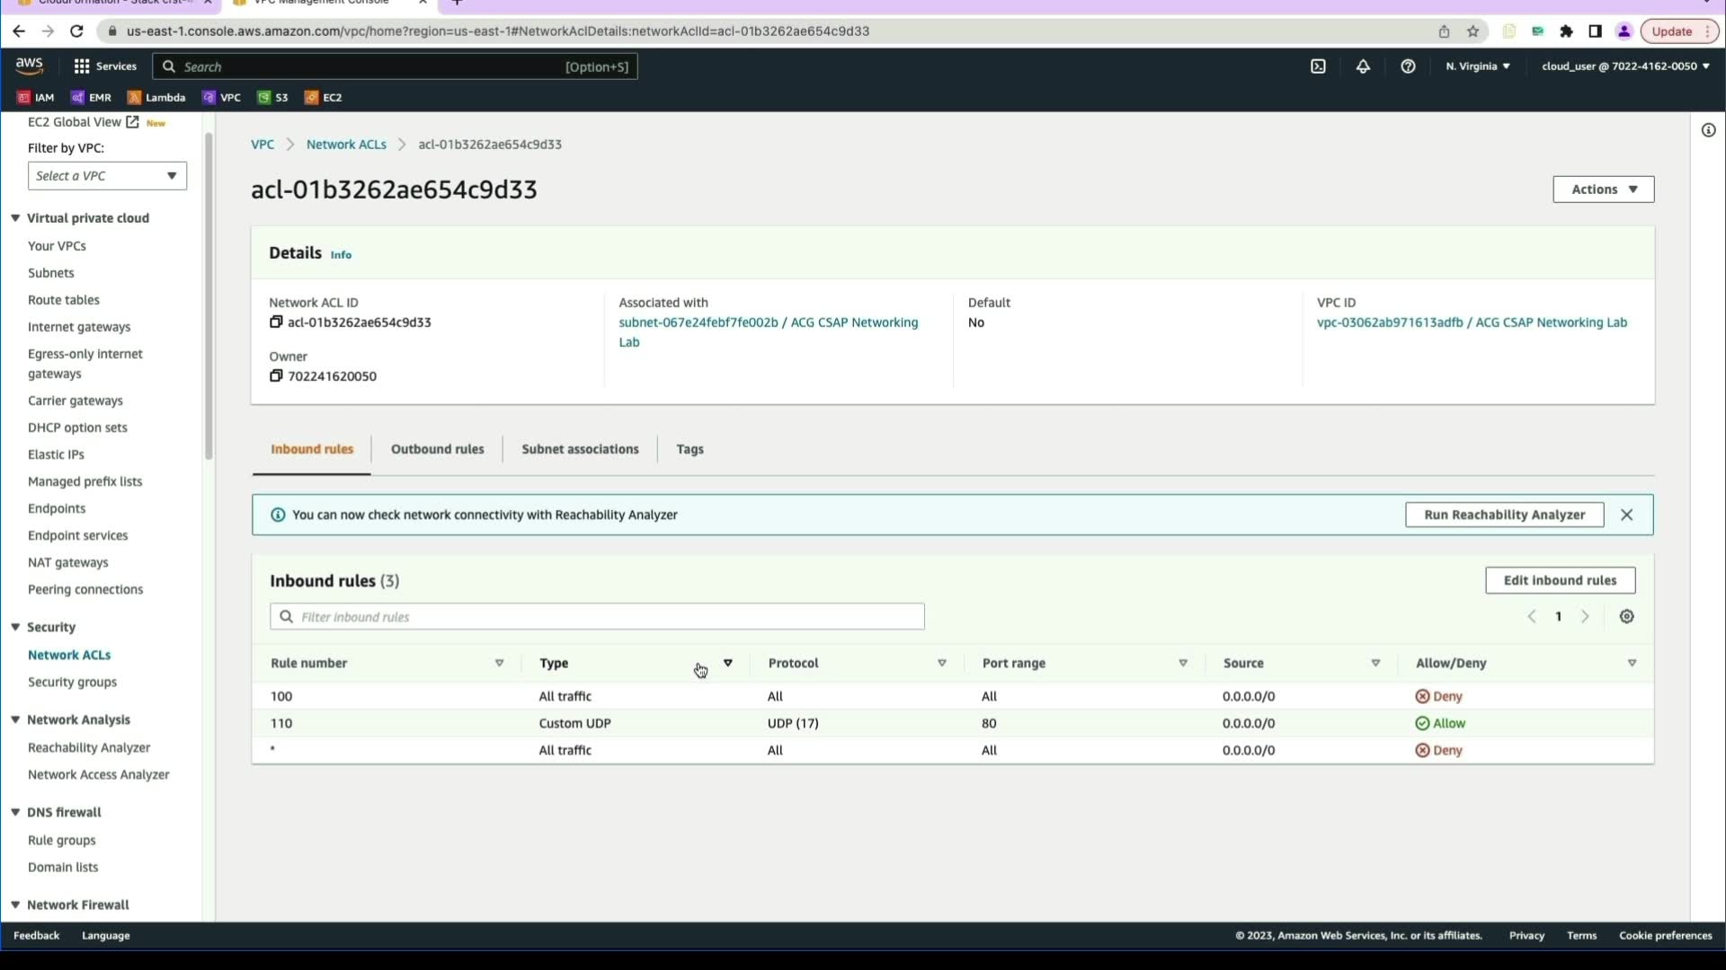
Task: Copy the Owner account number
Action: pyautogui.click(x=276, y=376)
